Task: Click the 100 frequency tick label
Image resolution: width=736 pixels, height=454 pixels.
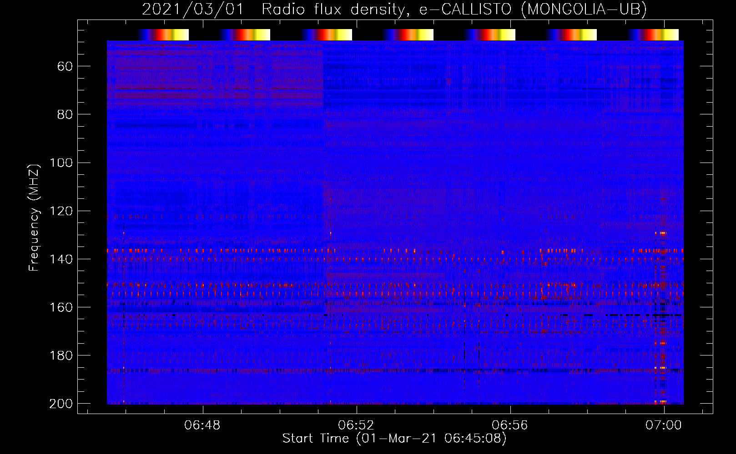Action: 61,163
